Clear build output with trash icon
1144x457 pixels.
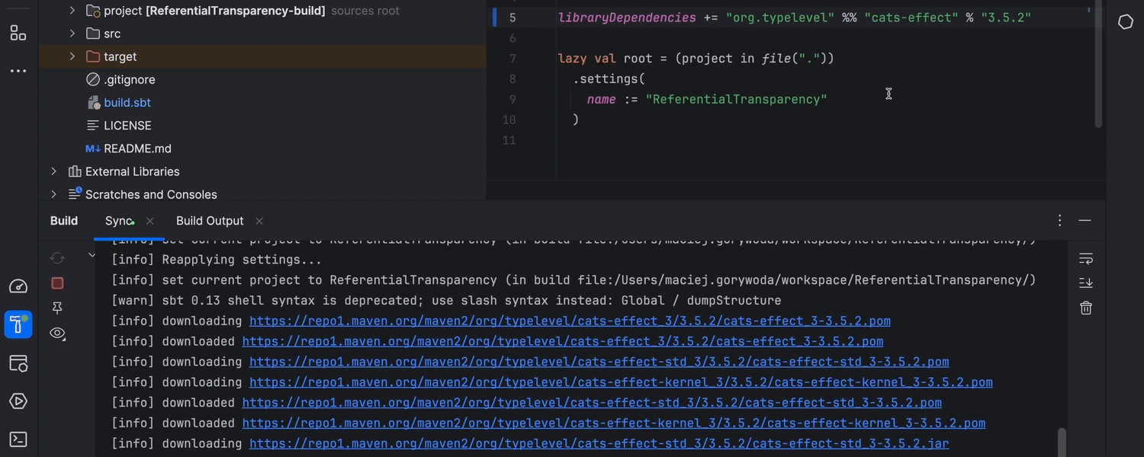tap(1086, 308)
